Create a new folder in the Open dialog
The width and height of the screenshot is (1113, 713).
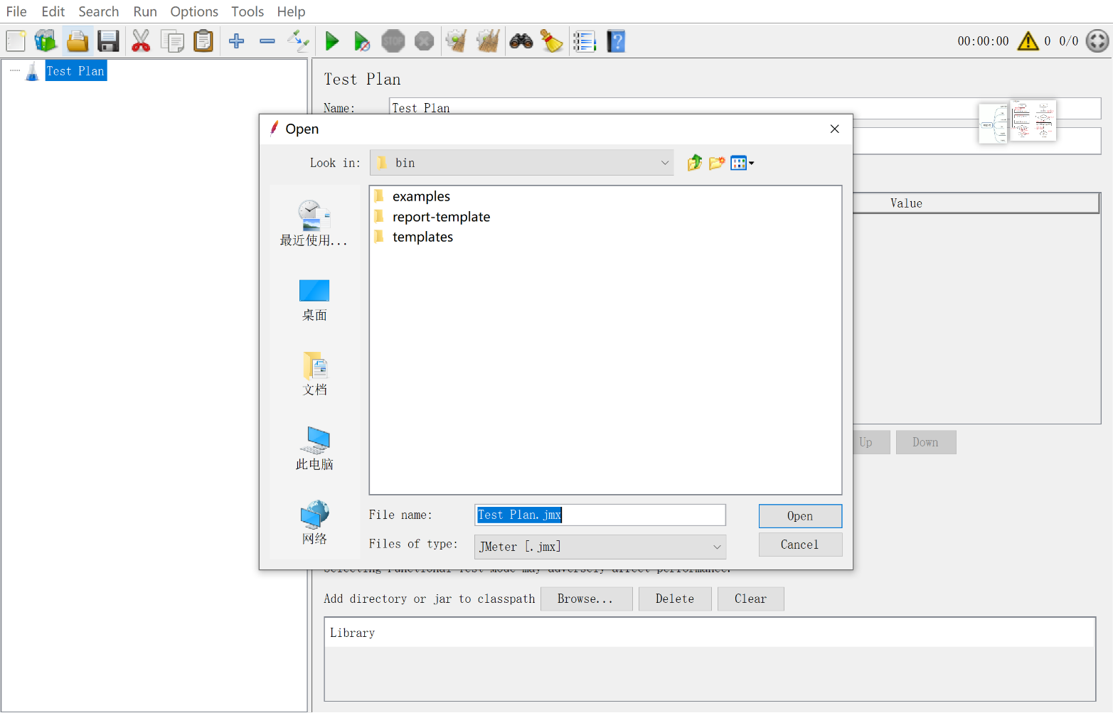(x=717, y=163)
